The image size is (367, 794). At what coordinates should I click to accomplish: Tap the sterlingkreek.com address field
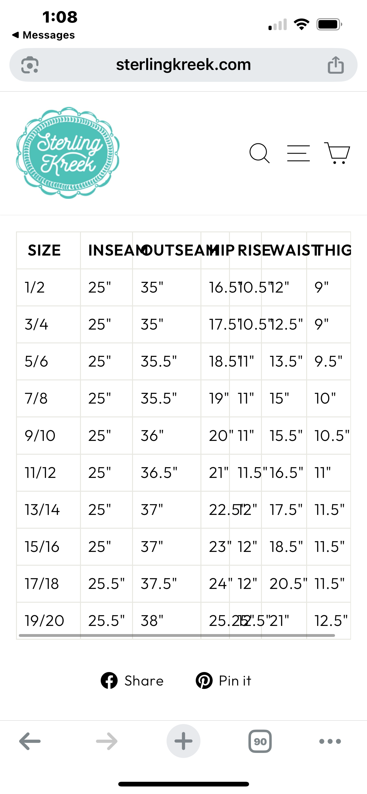tap(183, 65)
